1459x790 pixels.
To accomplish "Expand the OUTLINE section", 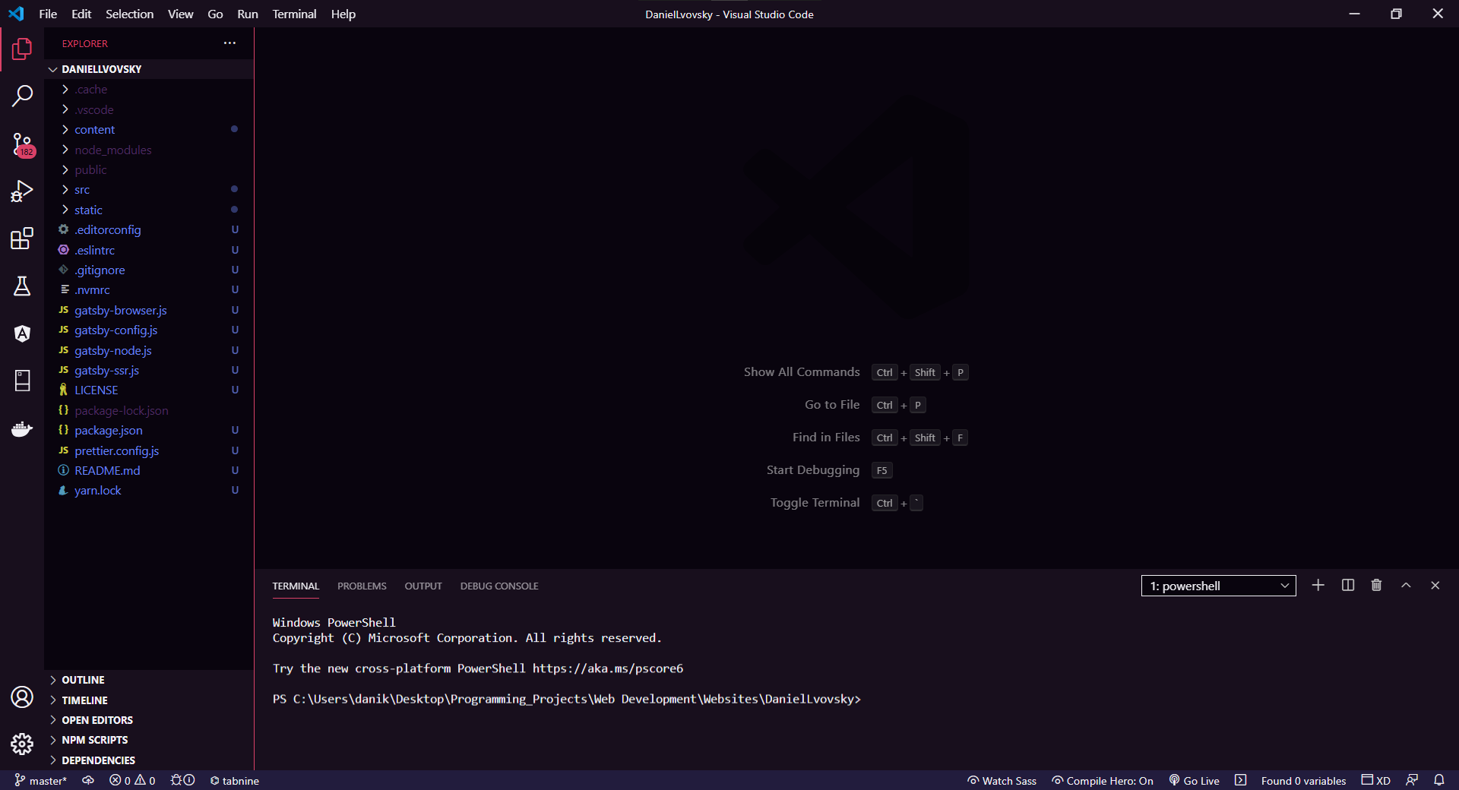I will 148,680.
